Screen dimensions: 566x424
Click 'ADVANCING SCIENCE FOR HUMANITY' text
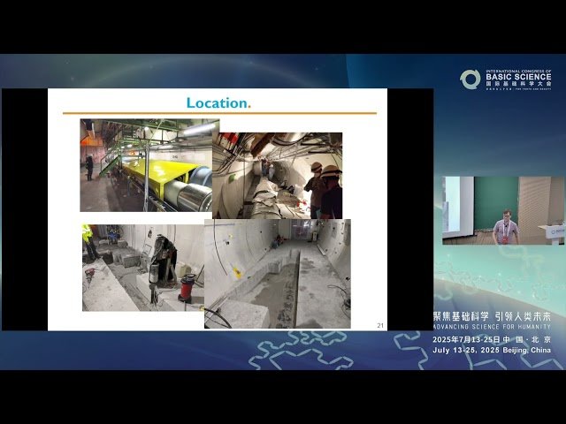click(x=492, y=328)
